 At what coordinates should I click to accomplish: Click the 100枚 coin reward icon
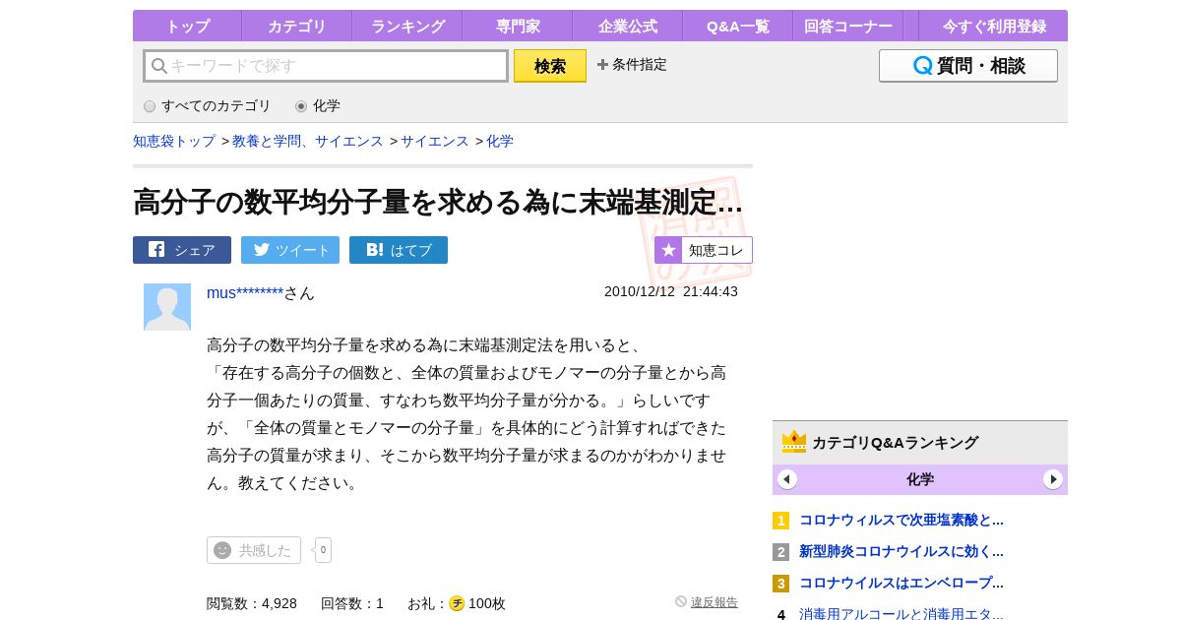(x=457, y=603)
